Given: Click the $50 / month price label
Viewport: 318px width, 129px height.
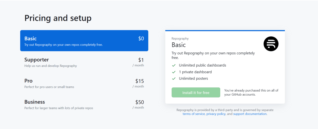Looking at the screenshot, I should pyautogui.click(x=138, y=104).
